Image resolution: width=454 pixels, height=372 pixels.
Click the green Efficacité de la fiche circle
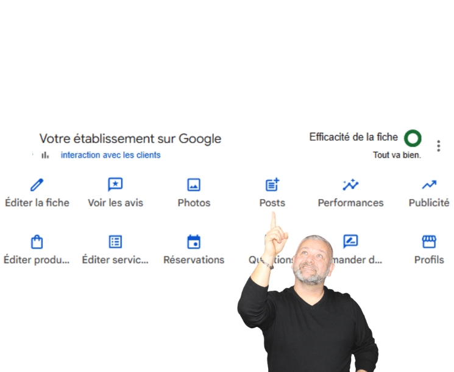tap(413, 138)
